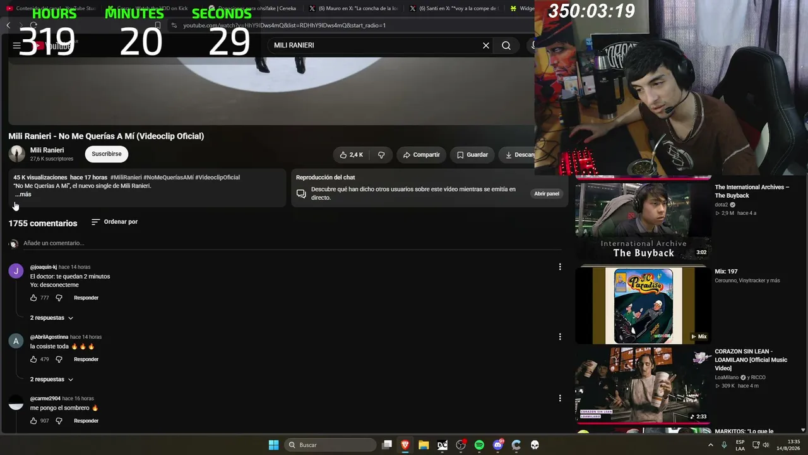Open Spotify from taskbar
This screenshot has height=455, width=808.
pos(479,445)
